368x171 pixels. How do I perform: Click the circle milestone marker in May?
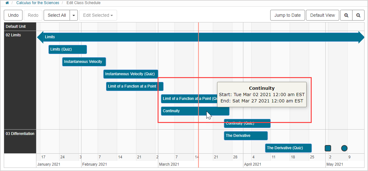click(x=344, y=148)
